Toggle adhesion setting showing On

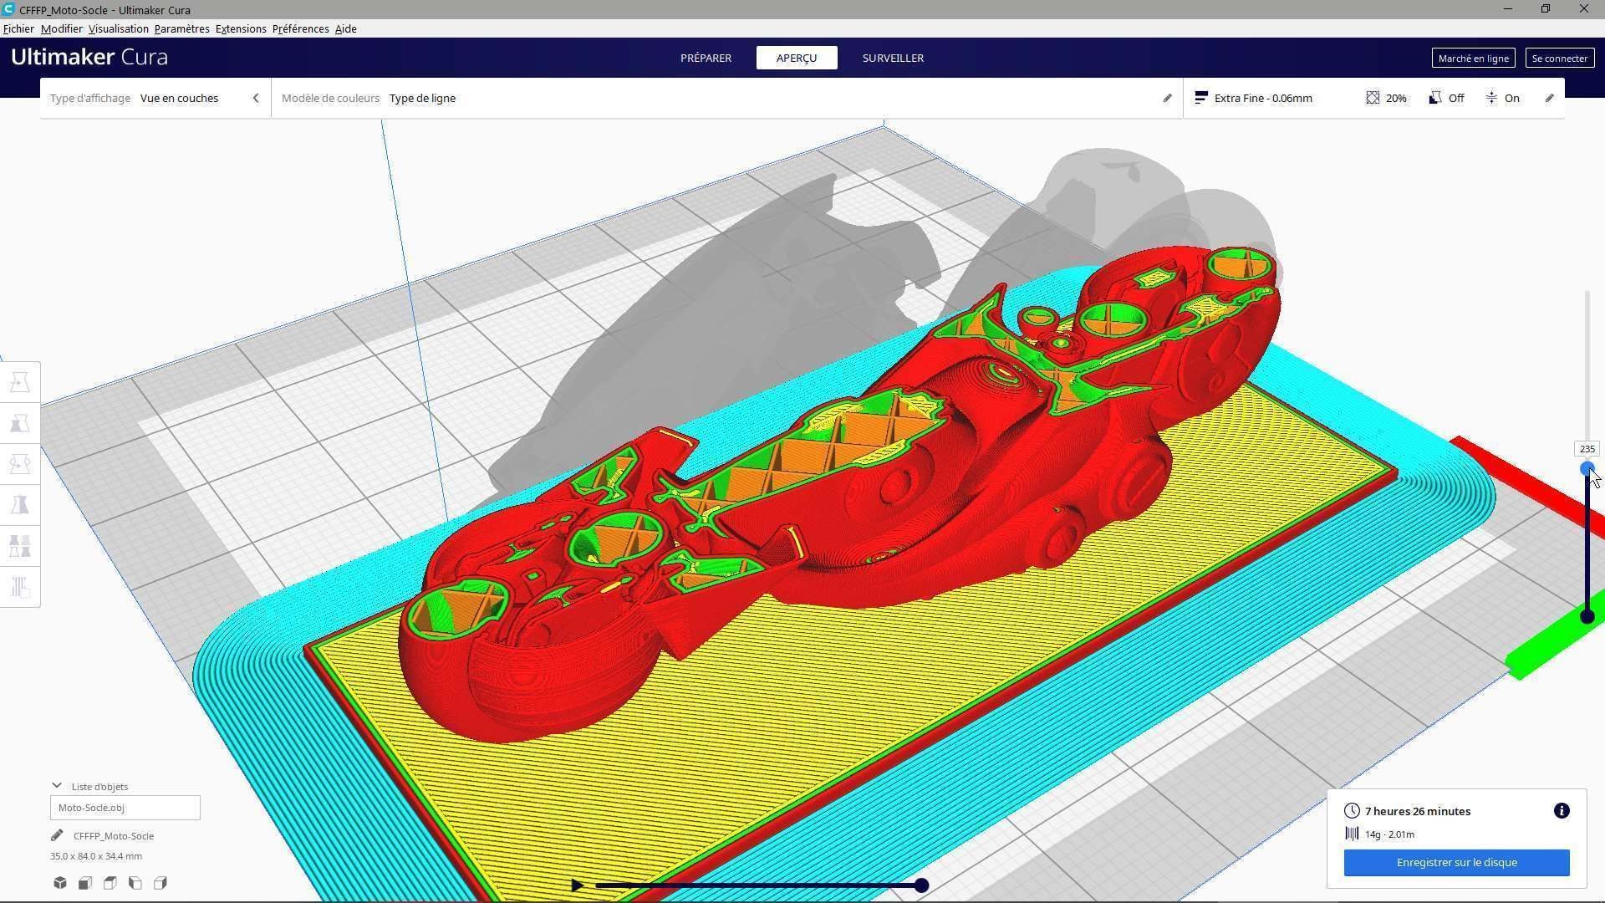pyautogui.click(x=1502, y=98)
